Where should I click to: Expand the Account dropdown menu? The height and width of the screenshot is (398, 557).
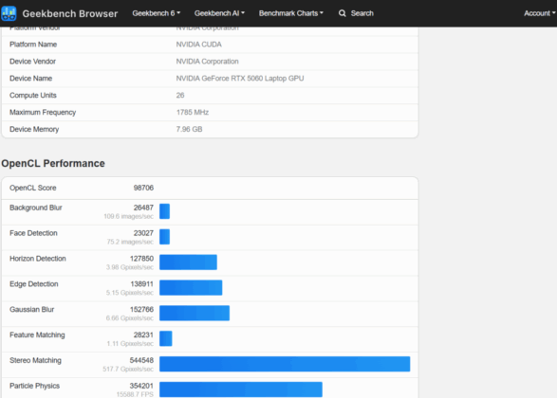click(539, 13)
